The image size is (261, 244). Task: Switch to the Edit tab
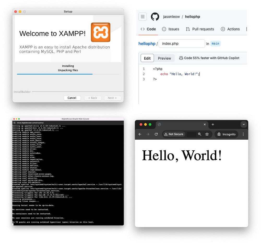pos(147,58)
